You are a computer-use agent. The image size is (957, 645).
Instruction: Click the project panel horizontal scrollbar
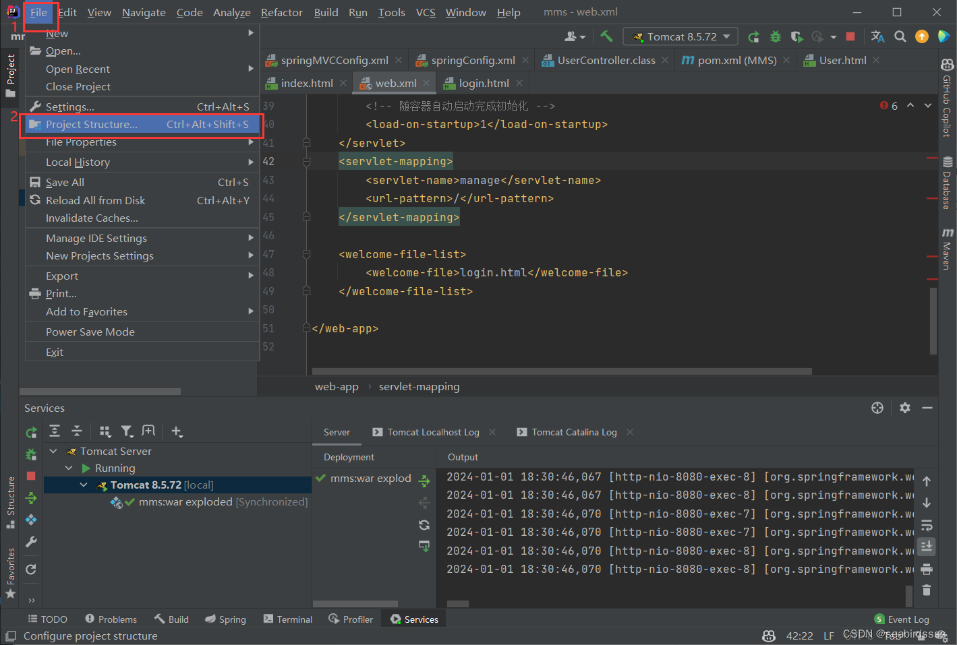pyautogui.click(x=100, y=391)
